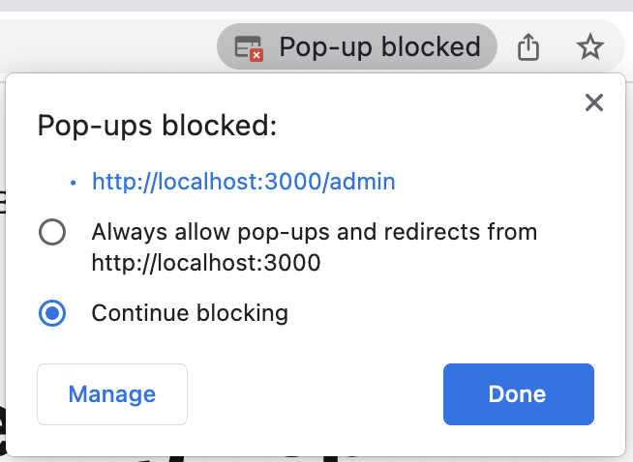The width and height of the screenshot is (633, 462).
Task: Click the pop-up blocked window icon
Action: 249,48
